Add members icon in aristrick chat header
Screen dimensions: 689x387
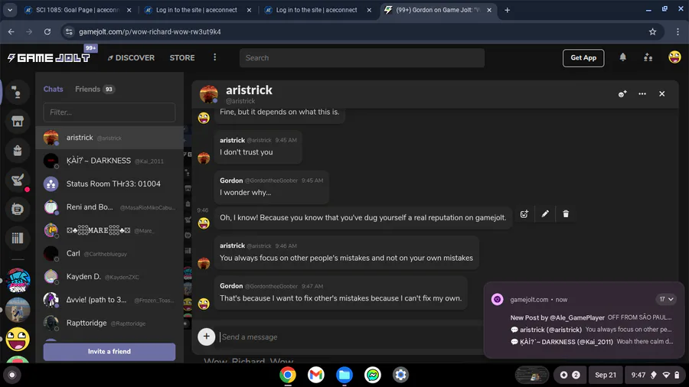click(x=622, y=94)
